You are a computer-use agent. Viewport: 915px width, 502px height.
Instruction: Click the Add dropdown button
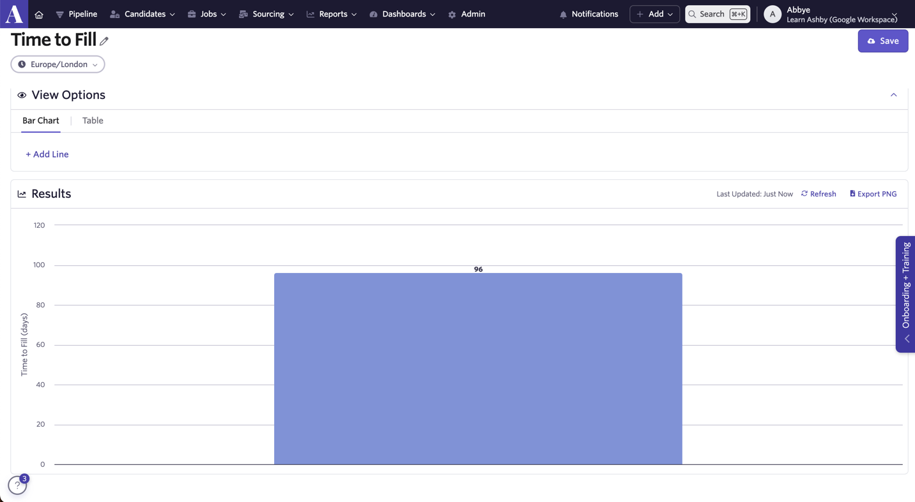[x=655, y=14]
